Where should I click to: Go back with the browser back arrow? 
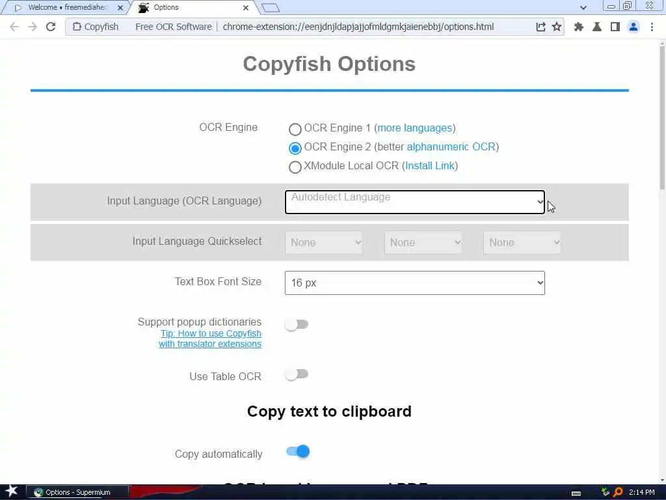coord(14,27)
